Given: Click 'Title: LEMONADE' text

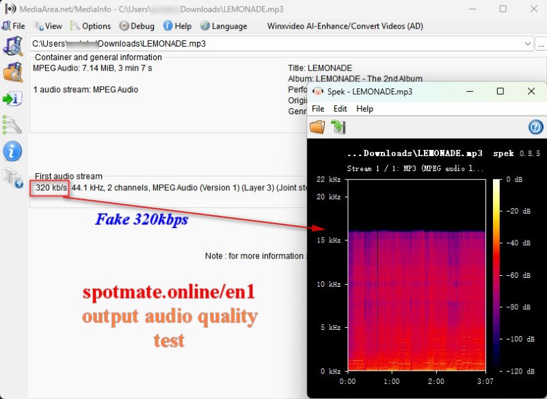Looking at the screenshot, I should tap(320, 68).
